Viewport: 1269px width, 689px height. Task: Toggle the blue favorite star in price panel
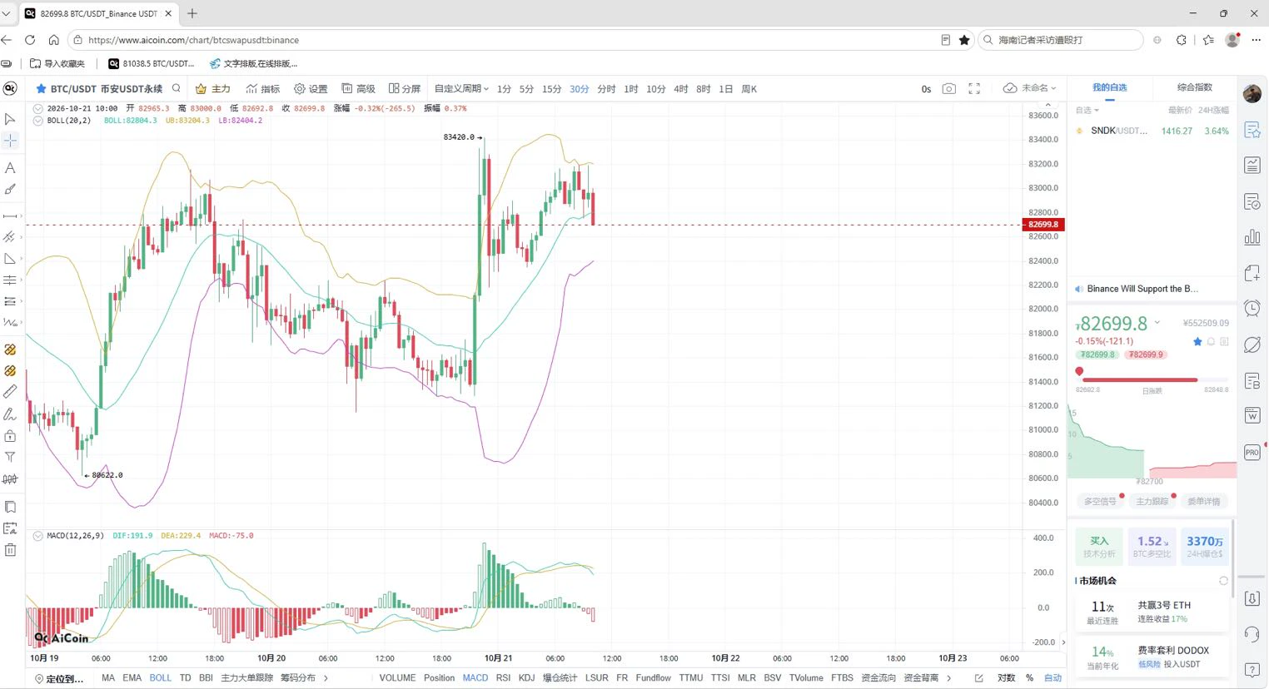(x=1197, y=341)
